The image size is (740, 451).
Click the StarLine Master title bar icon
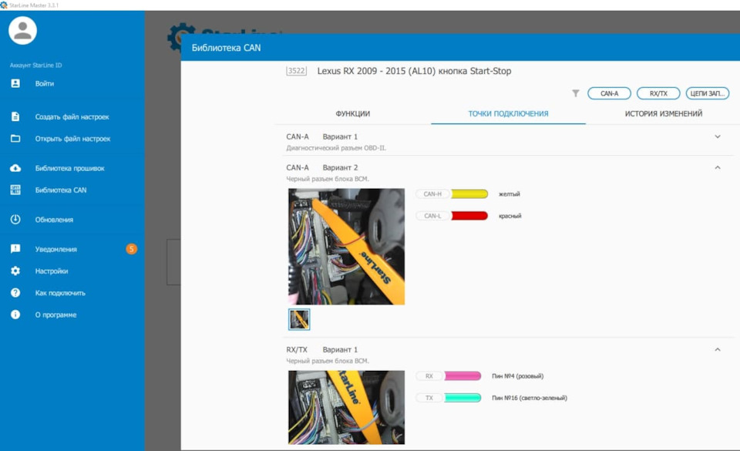pyautogui.click(x=4, y=5)
